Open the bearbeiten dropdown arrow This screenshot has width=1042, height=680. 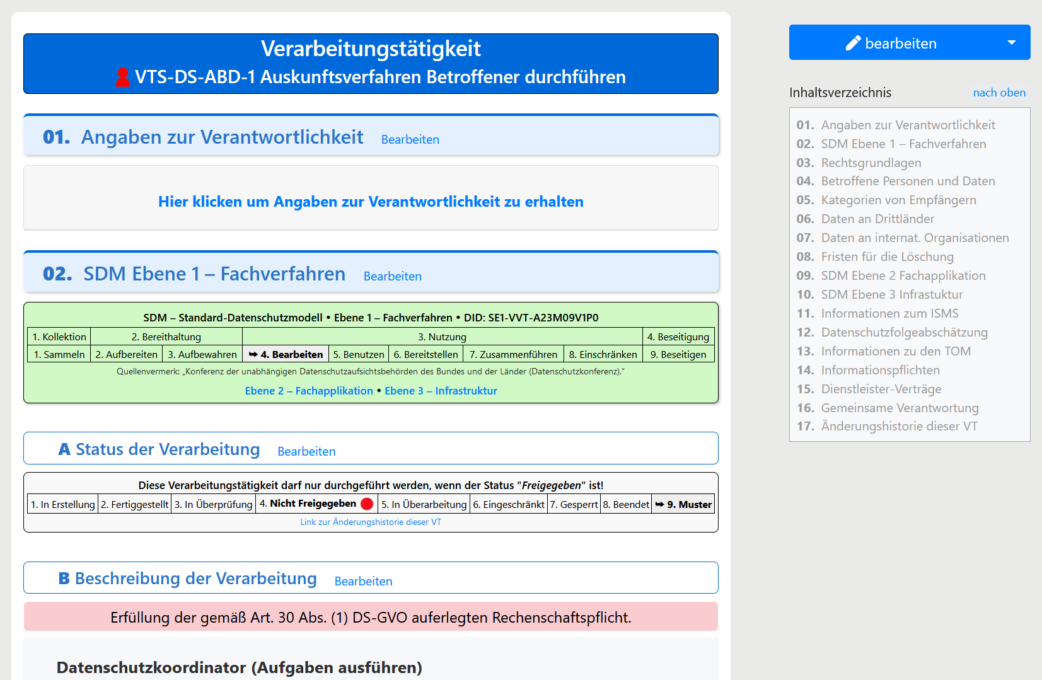(x=1011, y=43)
